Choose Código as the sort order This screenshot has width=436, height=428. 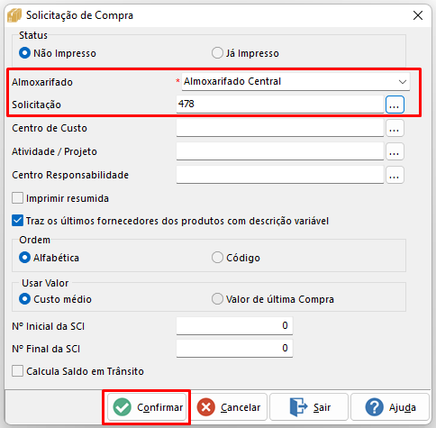click(217, 258)
